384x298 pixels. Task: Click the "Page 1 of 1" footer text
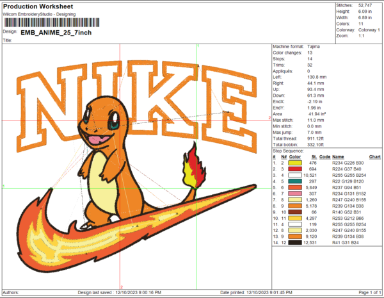(x=365, y=292)
